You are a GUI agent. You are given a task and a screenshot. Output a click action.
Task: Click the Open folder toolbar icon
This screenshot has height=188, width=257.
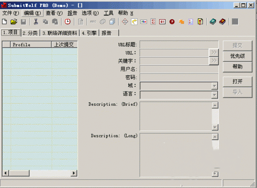(14, 21)
